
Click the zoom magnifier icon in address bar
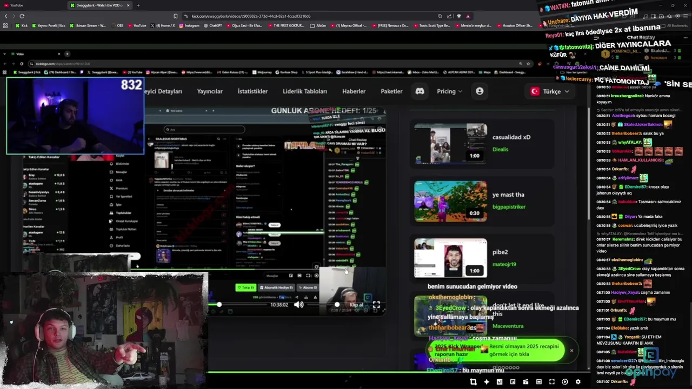[440, 16]
